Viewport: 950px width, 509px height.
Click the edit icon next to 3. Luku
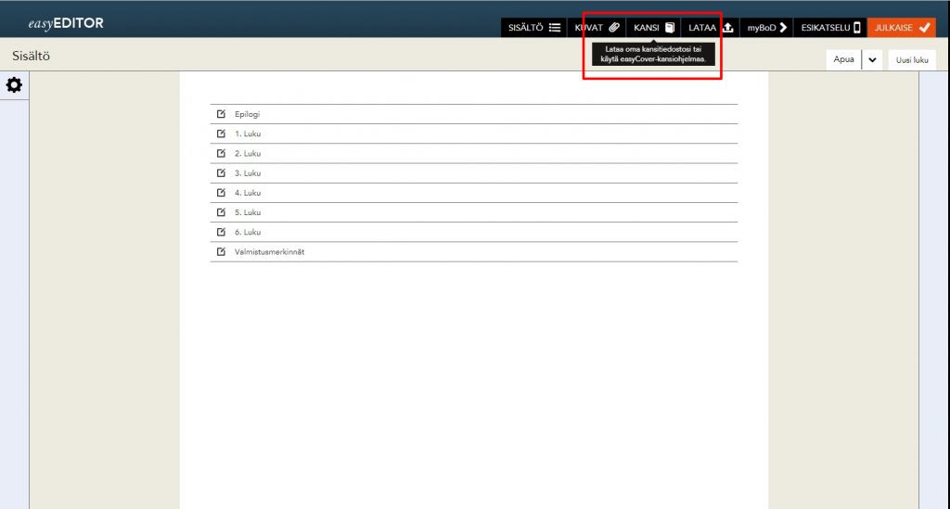point(221,173)
